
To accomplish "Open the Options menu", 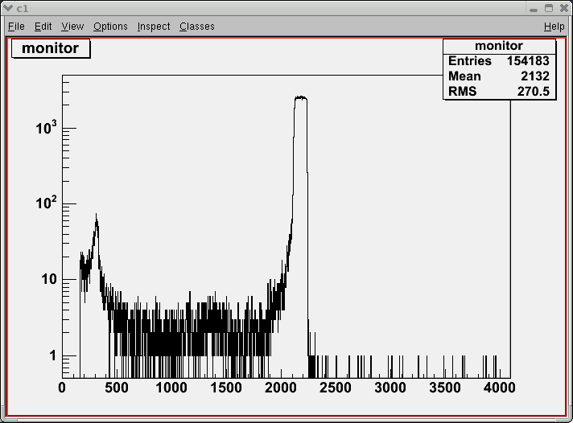I will [x=110, y=27].
